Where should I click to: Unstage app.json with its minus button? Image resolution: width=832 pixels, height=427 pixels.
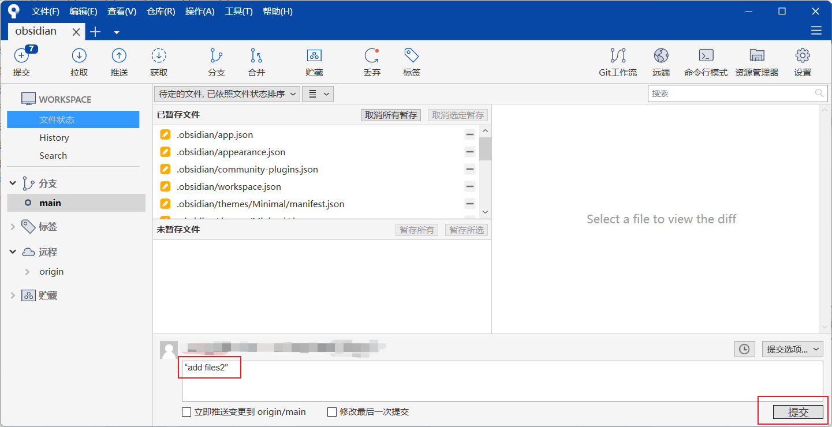470,134
